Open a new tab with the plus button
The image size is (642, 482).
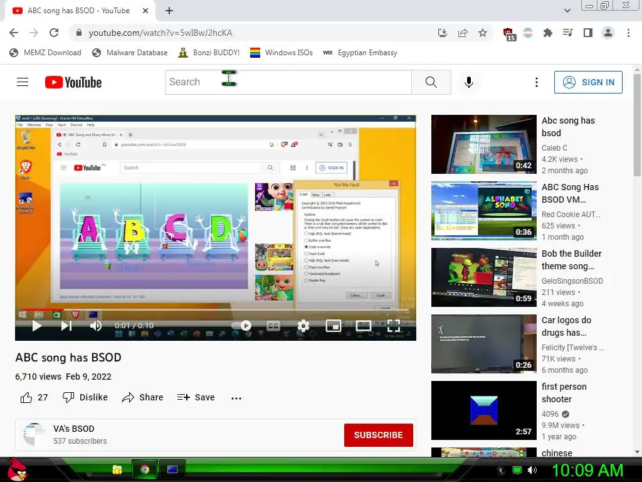pos(169,11)
